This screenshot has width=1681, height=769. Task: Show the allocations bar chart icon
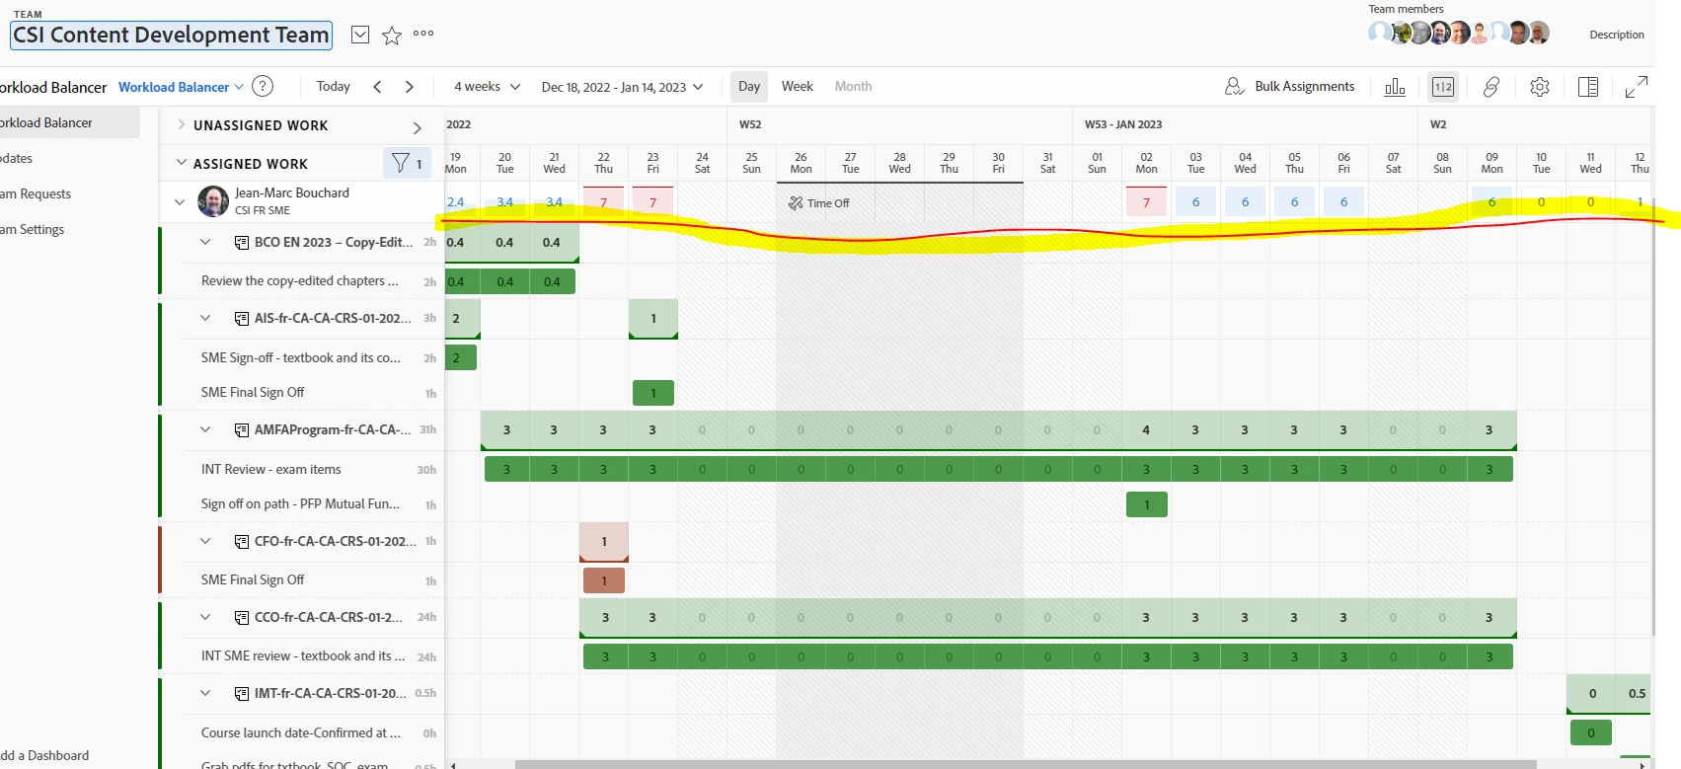(1395, 87)
